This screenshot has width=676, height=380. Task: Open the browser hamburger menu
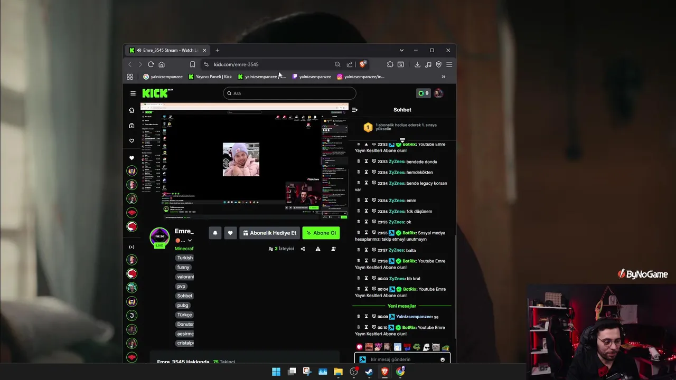coord(449,64)
